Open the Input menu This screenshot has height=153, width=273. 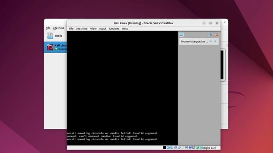[103, 28]
